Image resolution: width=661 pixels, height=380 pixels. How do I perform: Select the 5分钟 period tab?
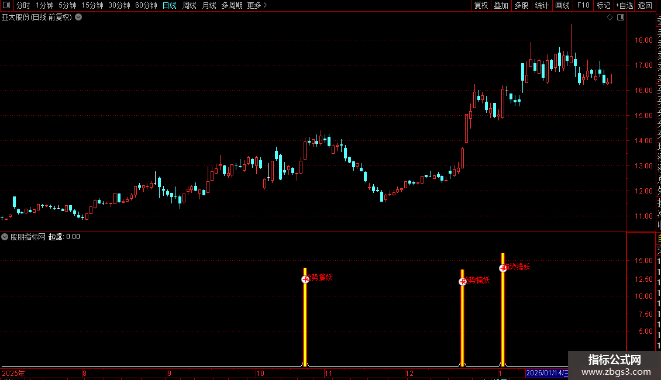pyautogui.click(x=67, y=5)
